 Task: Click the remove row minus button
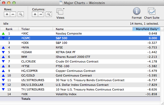coord(13,14)
